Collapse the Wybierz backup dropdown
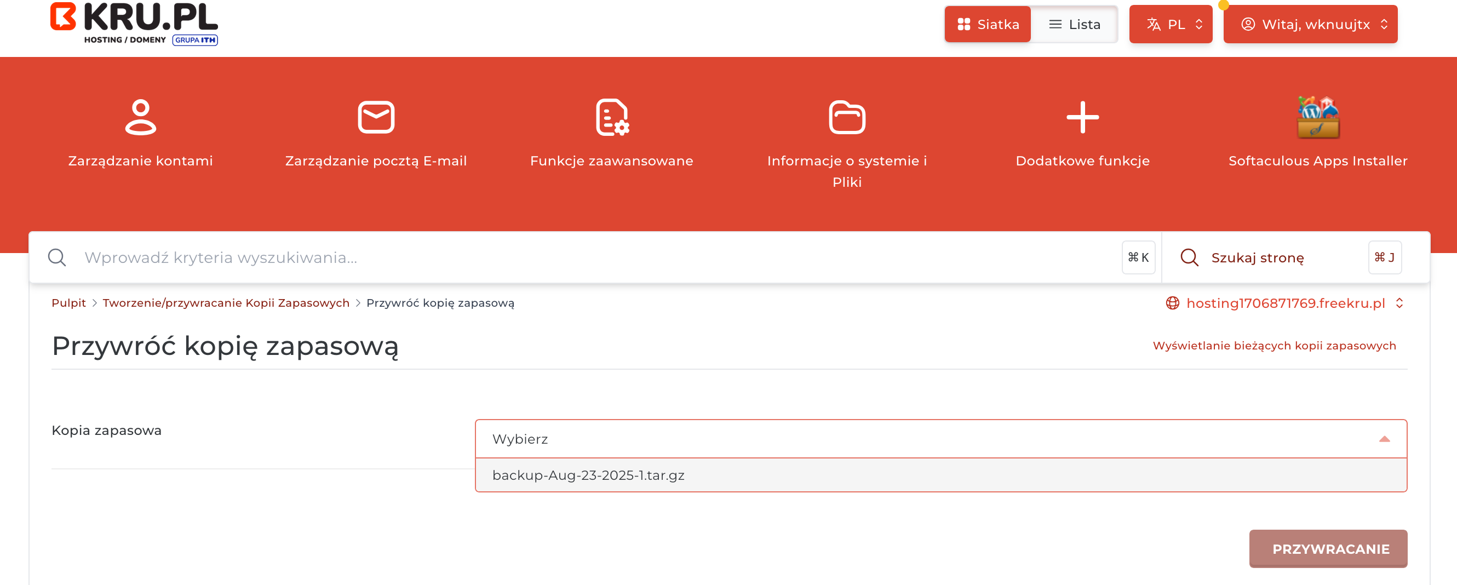Viewport: 1457px width, 585px height. pos(1384,439)
